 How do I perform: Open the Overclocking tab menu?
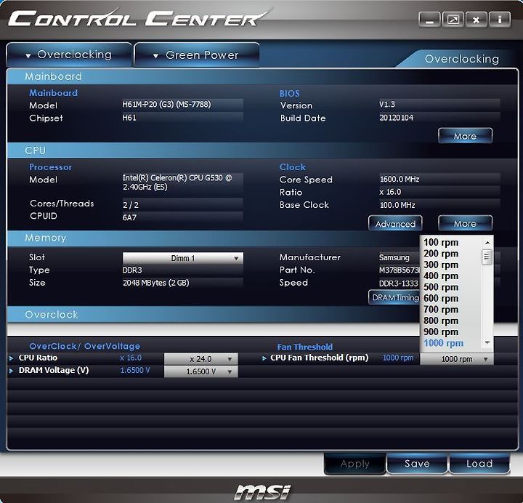(69, 55)
